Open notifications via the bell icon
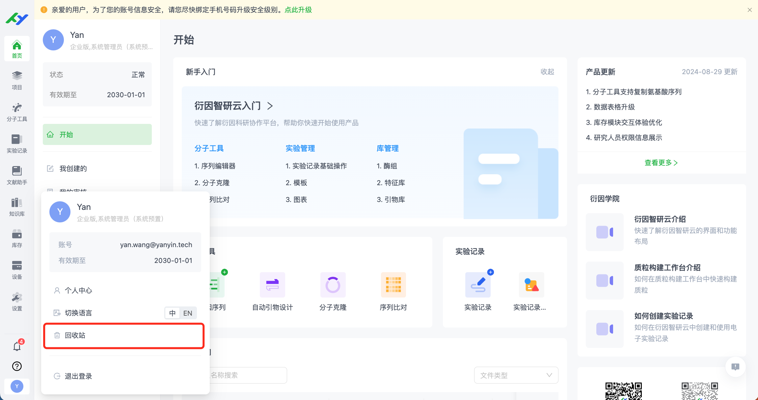This screenshot has height=400, width=758. [x=17, y=346]
